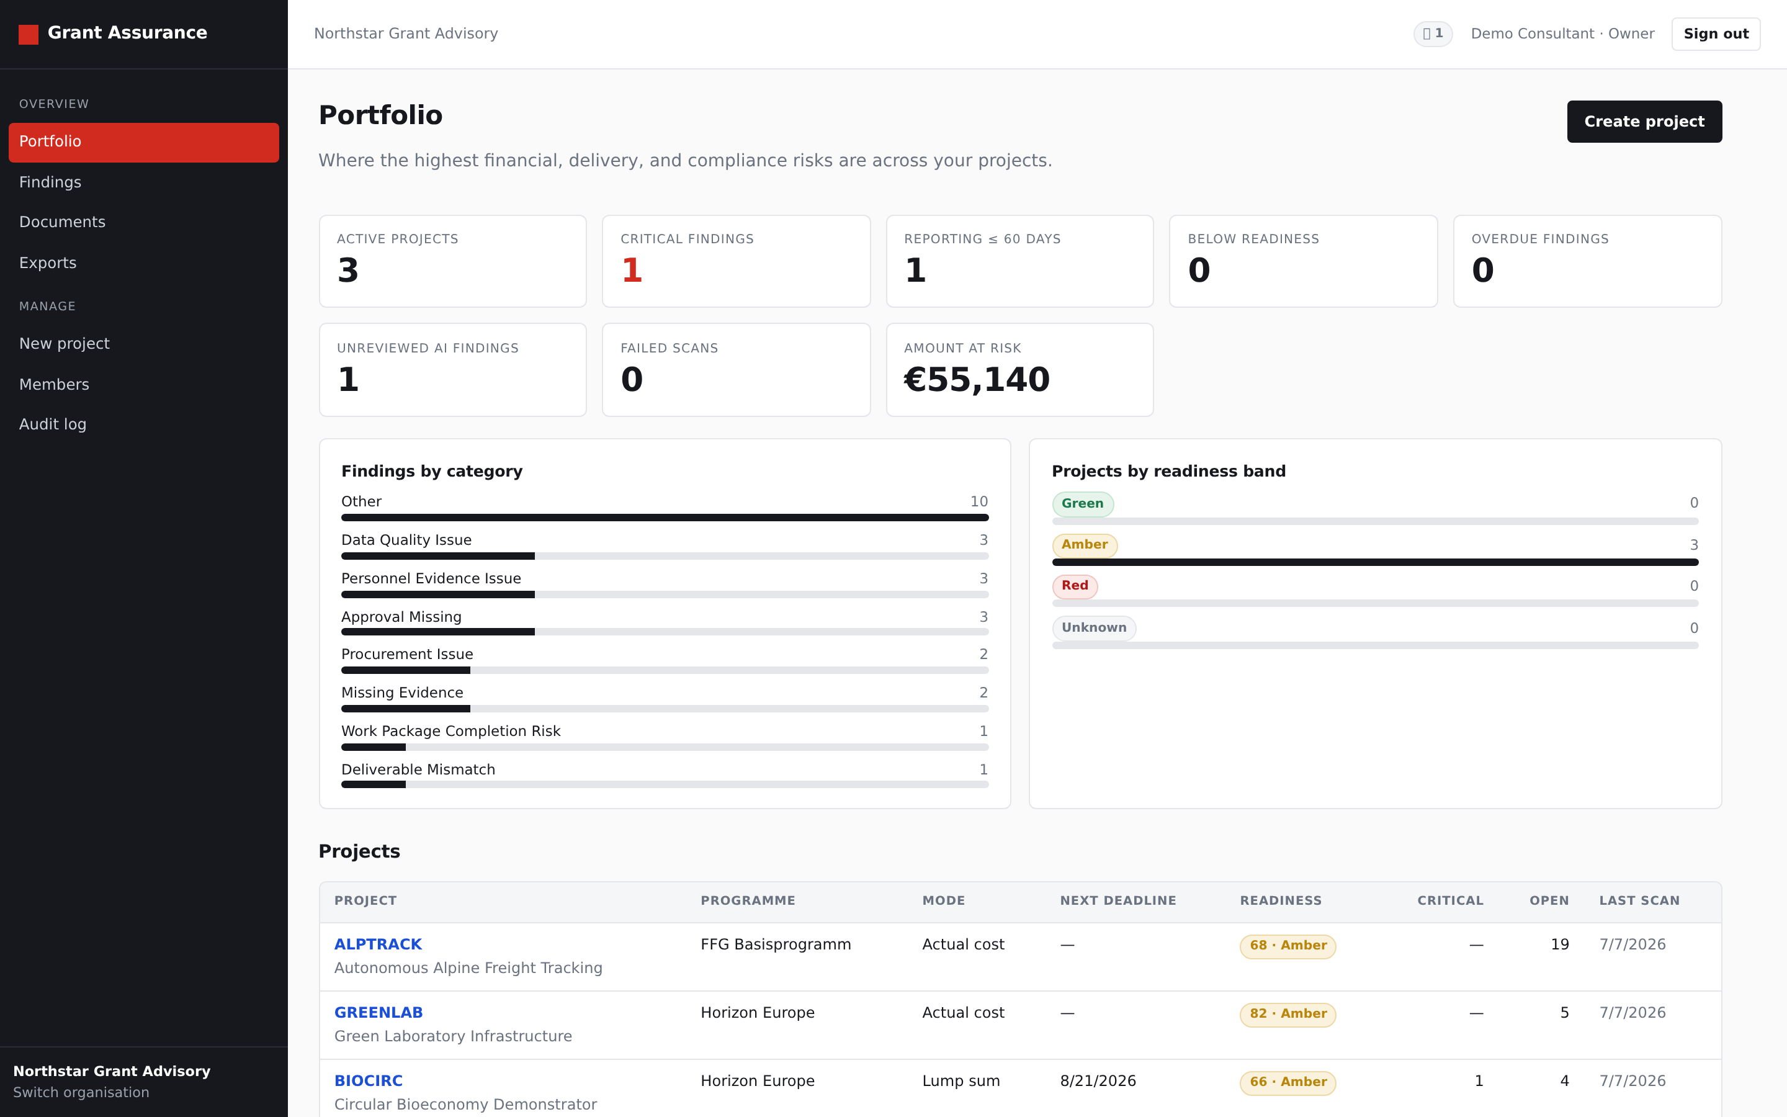Click the Active Projects stat card
The image size is (1787, 1117).
[x=453, y=261]
